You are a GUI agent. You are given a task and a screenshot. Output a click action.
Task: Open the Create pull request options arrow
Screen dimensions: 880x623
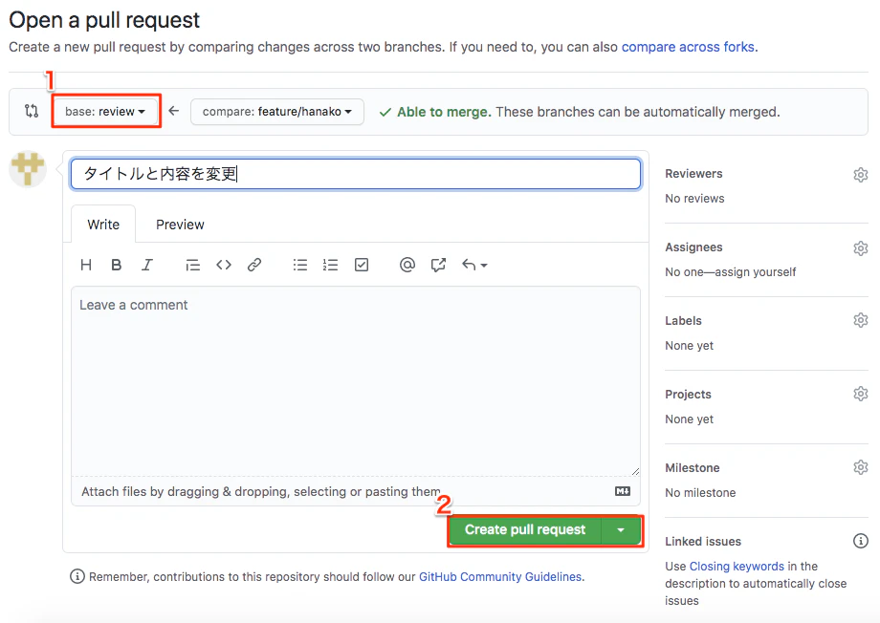click(x=621, y=530)
